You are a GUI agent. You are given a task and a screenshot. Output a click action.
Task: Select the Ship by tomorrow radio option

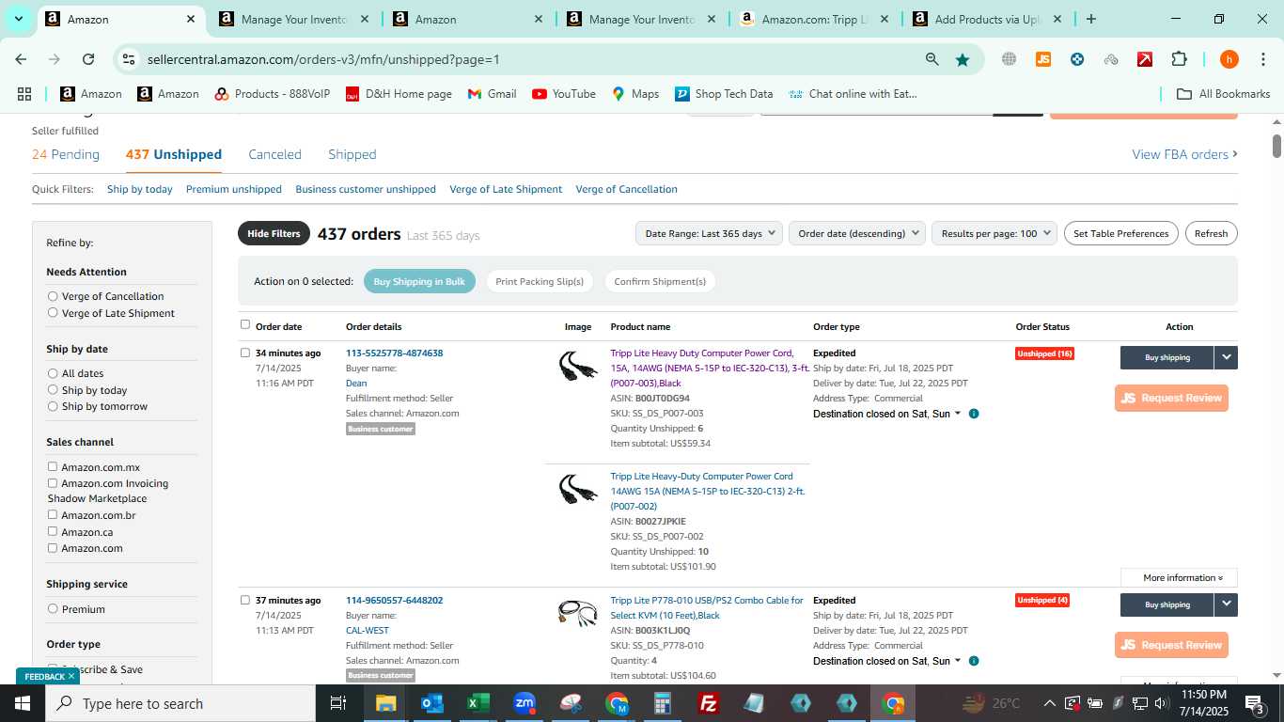point(53,406)
